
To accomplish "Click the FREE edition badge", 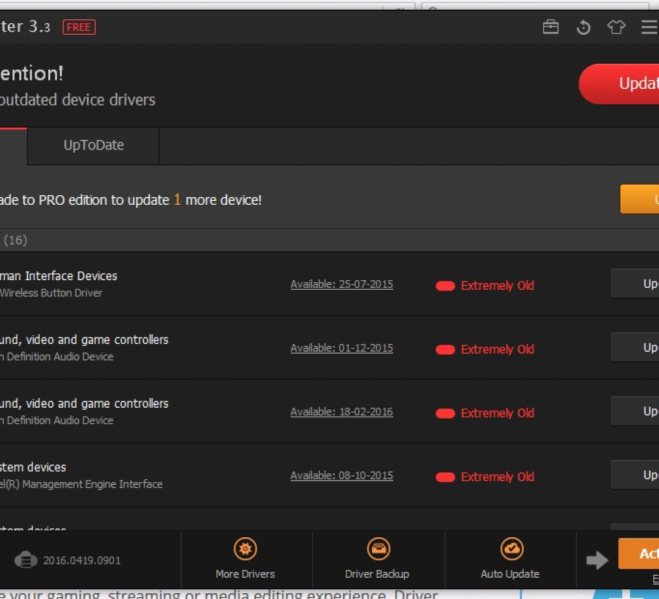I will point(79,27).
